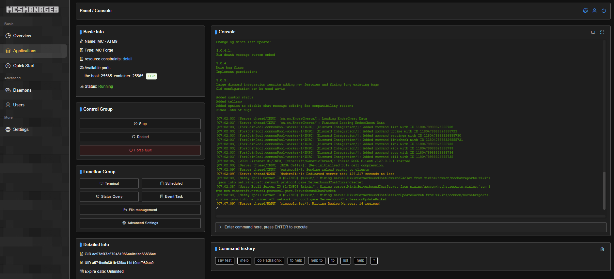Screen dimensions: 614x279
Task: Click the MCSManager logo
Action: click(32, 9)
